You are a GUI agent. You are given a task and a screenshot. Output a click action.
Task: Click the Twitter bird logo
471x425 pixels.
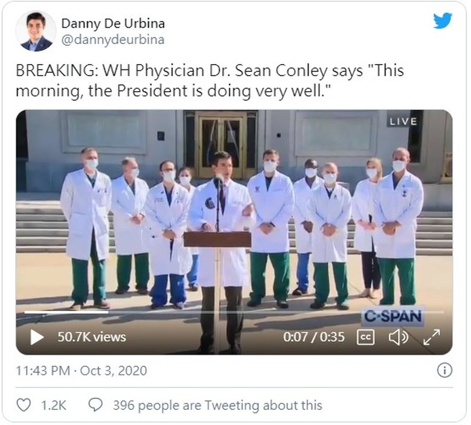coord(443,20)
